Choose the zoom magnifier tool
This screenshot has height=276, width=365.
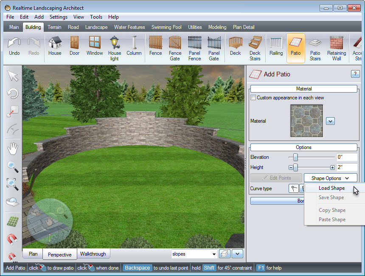[x=13, y=167]
